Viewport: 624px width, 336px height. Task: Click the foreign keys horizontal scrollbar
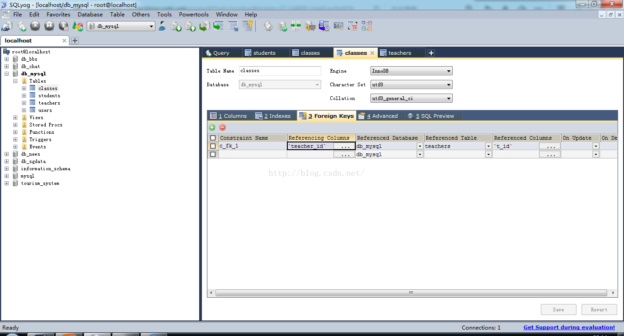[412, 293]
